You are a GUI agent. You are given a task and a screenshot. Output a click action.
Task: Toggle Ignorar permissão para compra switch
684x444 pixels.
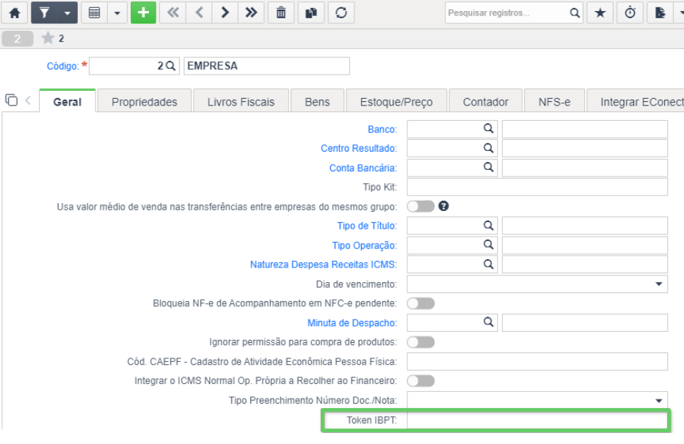(421, 342)
